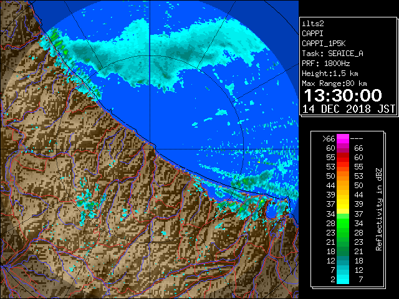
Task: Click the orange 44-50 dBZ legend swatch
Action: 343,186
